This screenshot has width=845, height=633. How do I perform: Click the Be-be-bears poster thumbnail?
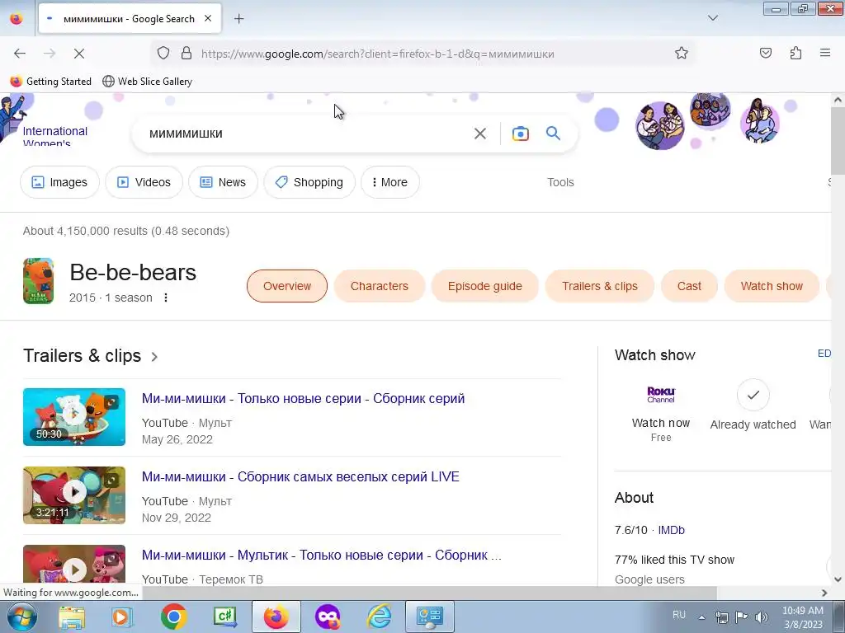coord(38,281)
